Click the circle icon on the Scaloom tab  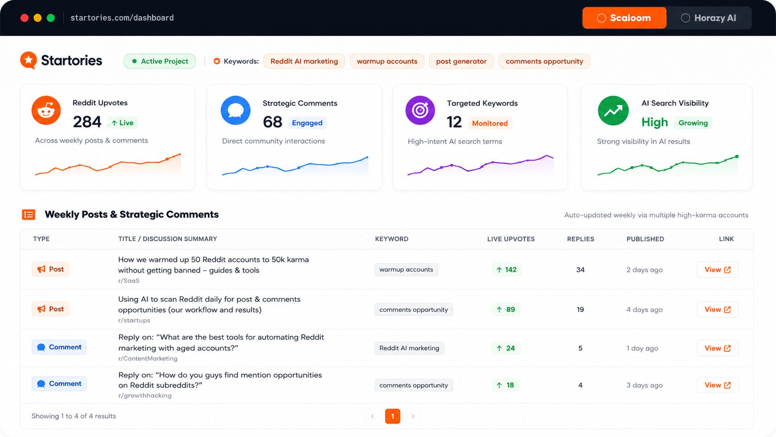click(x=601, y=18)
